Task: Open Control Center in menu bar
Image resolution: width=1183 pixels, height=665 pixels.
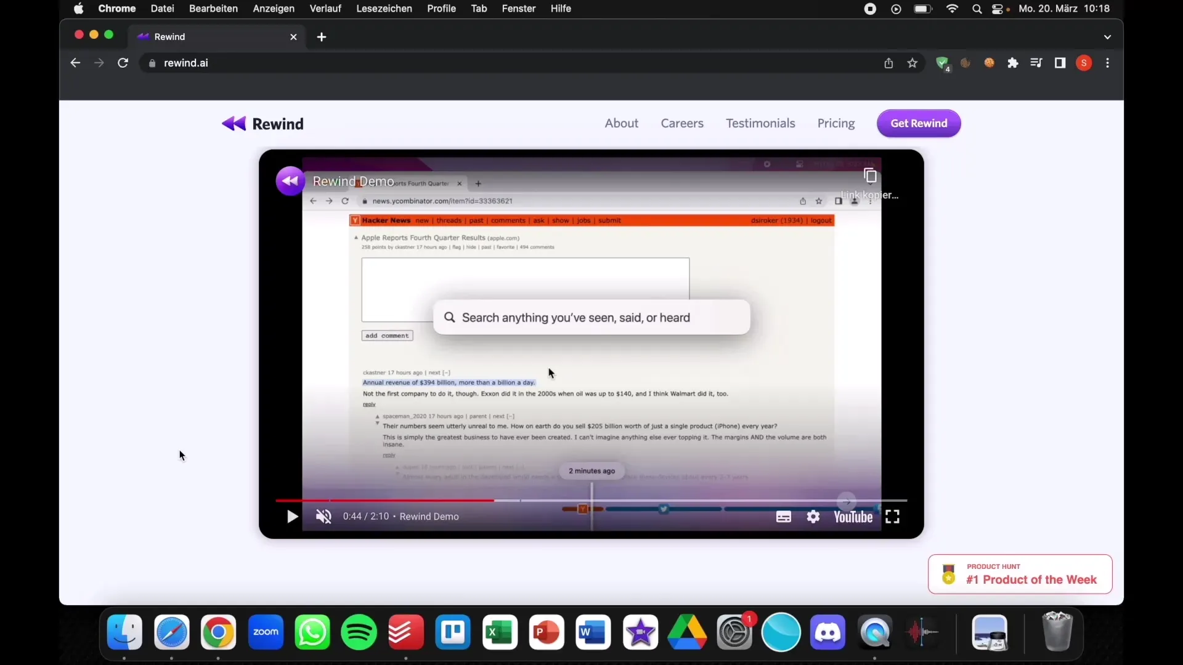Action: point(998,9)
